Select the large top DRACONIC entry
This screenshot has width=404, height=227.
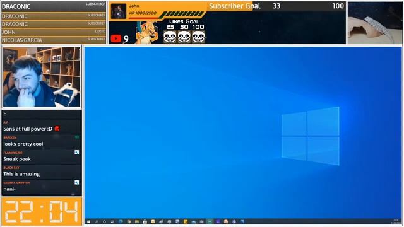pos(54,6)
